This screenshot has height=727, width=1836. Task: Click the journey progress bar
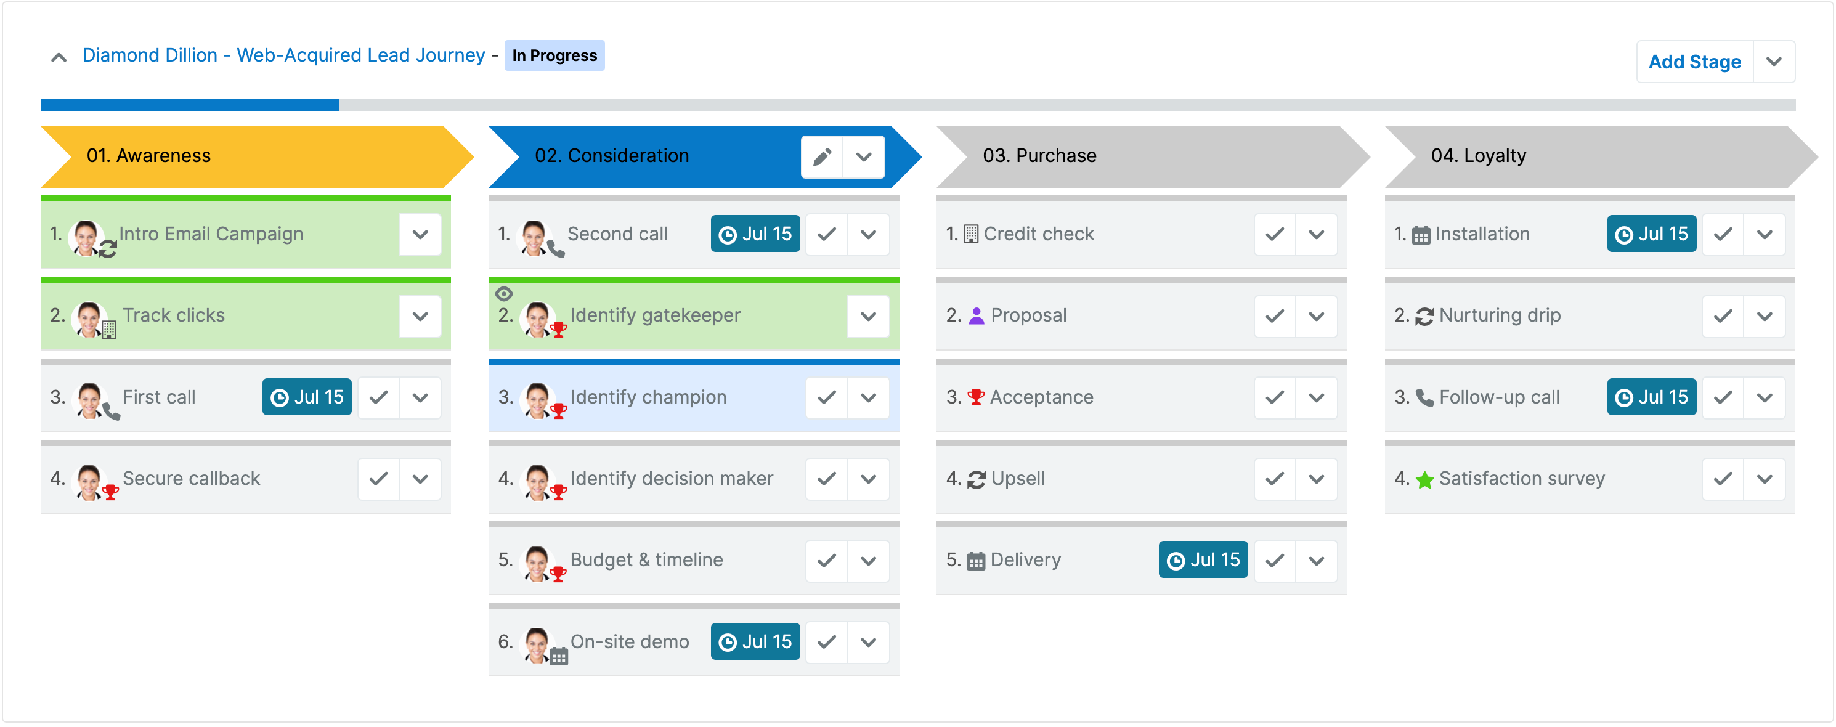coord(917,105)
